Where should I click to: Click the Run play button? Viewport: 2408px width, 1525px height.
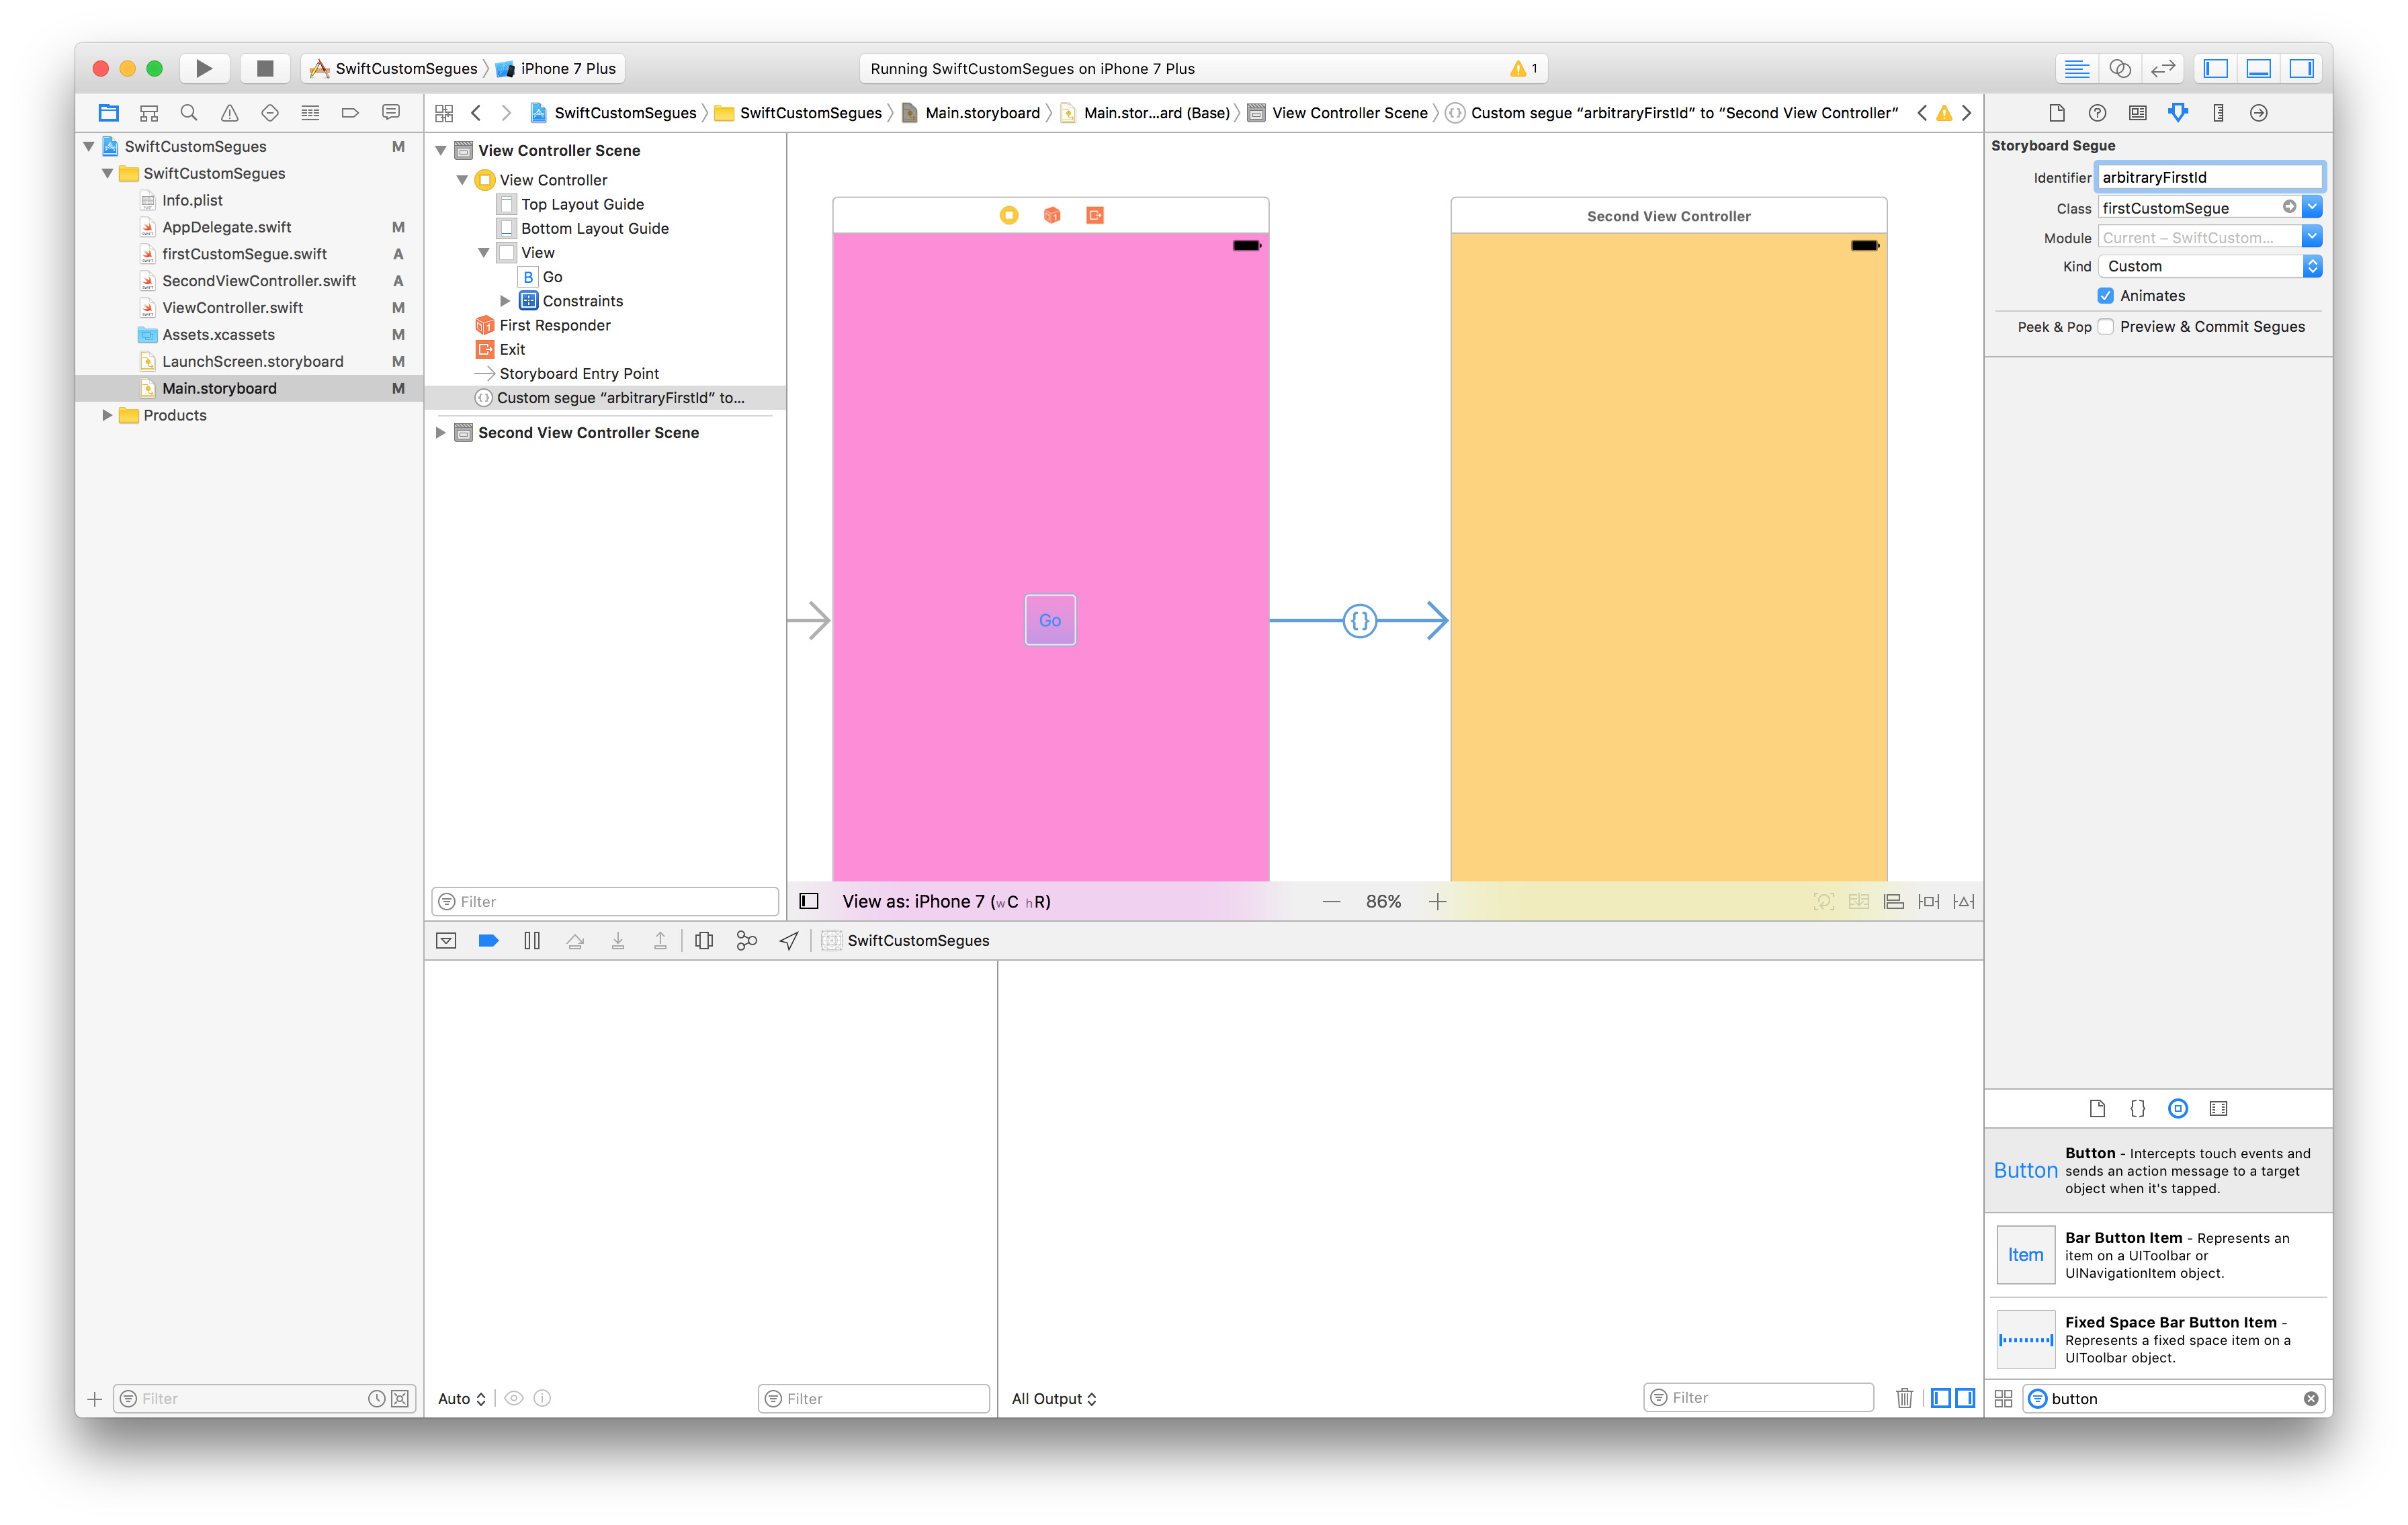tap(204, 68)
